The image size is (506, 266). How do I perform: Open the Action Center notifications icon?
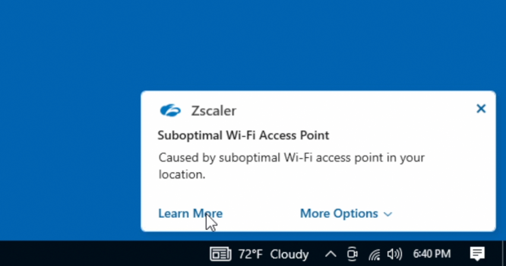coord(477,254)
